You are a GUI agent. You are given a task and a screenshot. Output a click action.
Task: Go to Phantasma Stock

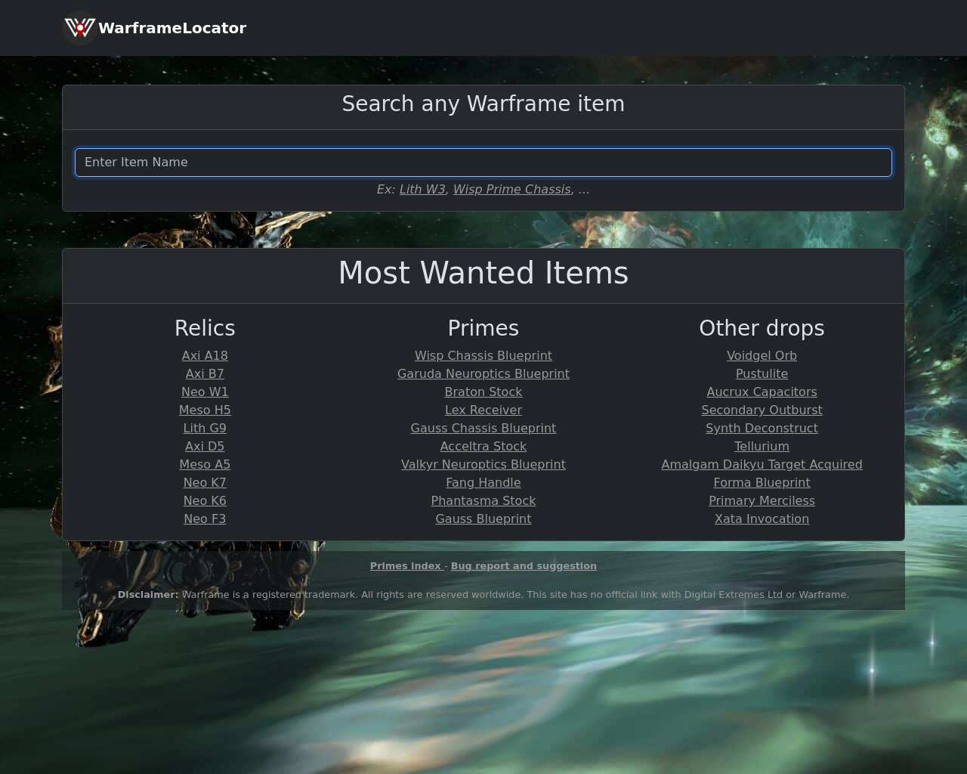click(x=483, y=501)
